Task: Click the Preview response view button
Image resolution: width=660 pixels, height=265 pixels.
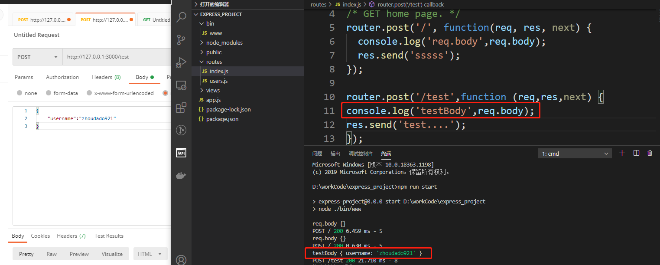Action: tap(79, 254)
